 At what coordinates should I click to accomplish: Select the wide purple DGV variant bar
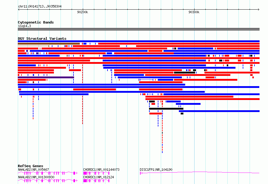click(46, 77)
